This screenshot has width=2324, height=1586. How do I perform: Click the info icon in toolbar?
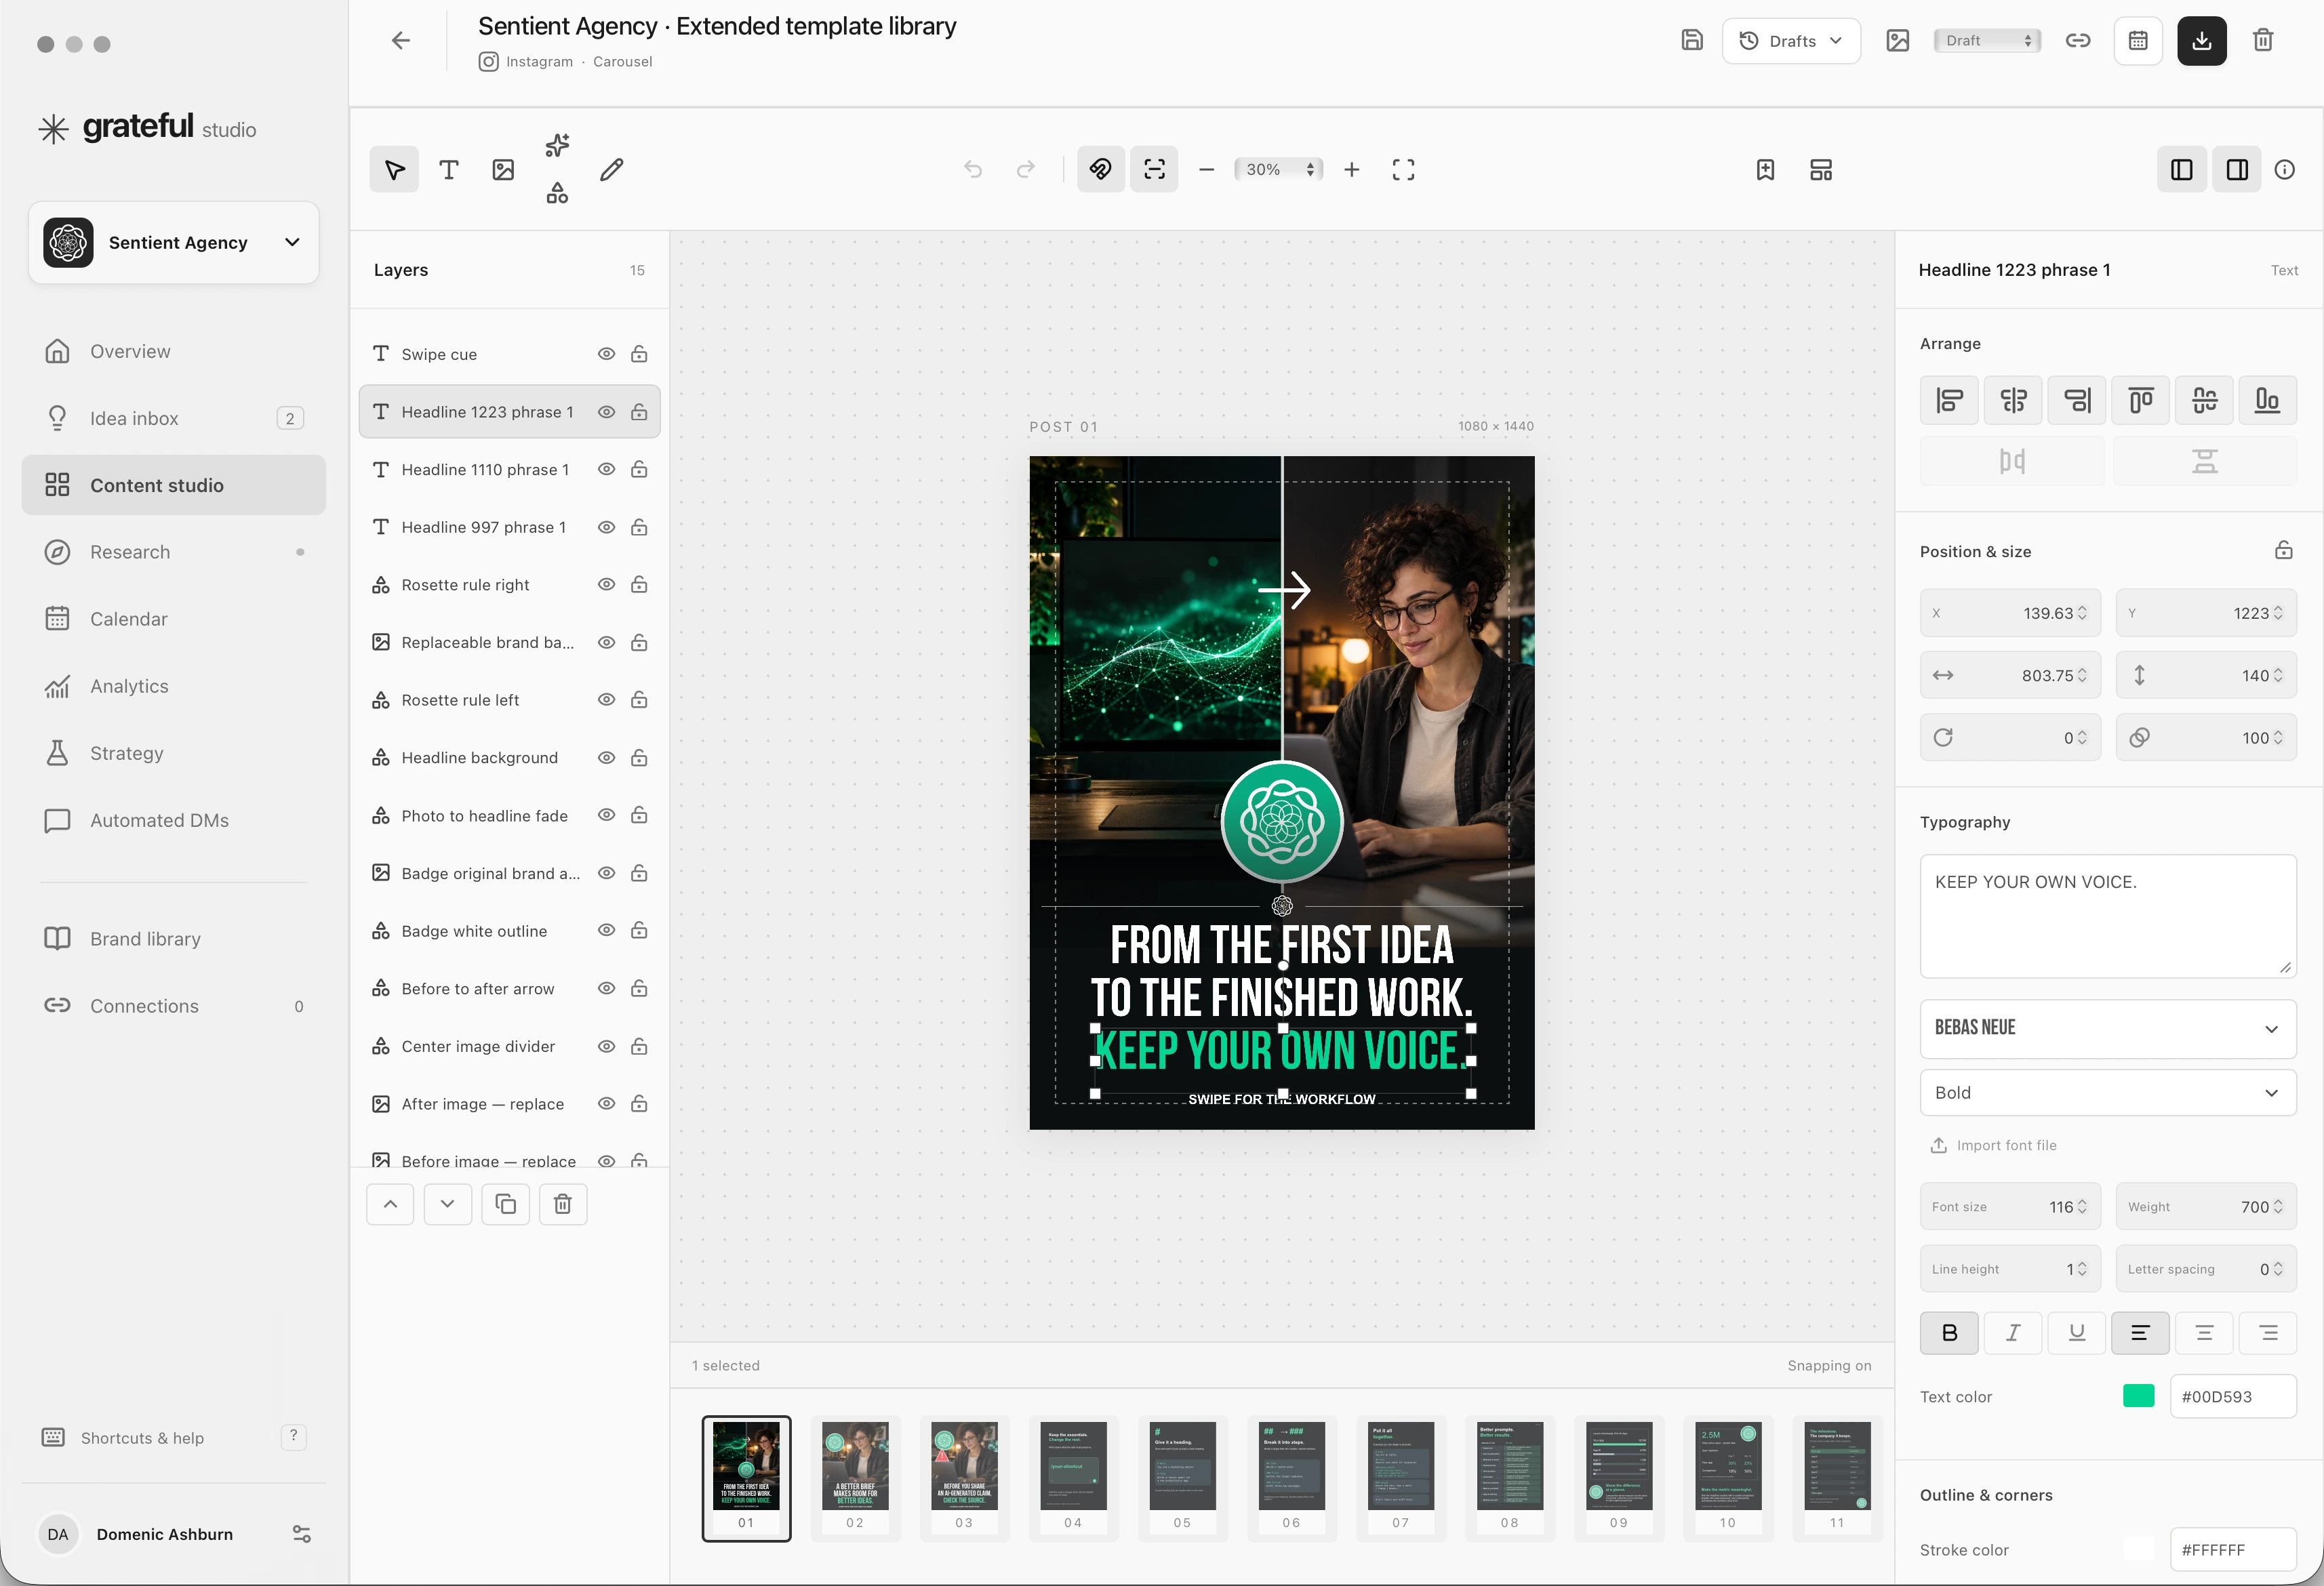coord(2285,170)
